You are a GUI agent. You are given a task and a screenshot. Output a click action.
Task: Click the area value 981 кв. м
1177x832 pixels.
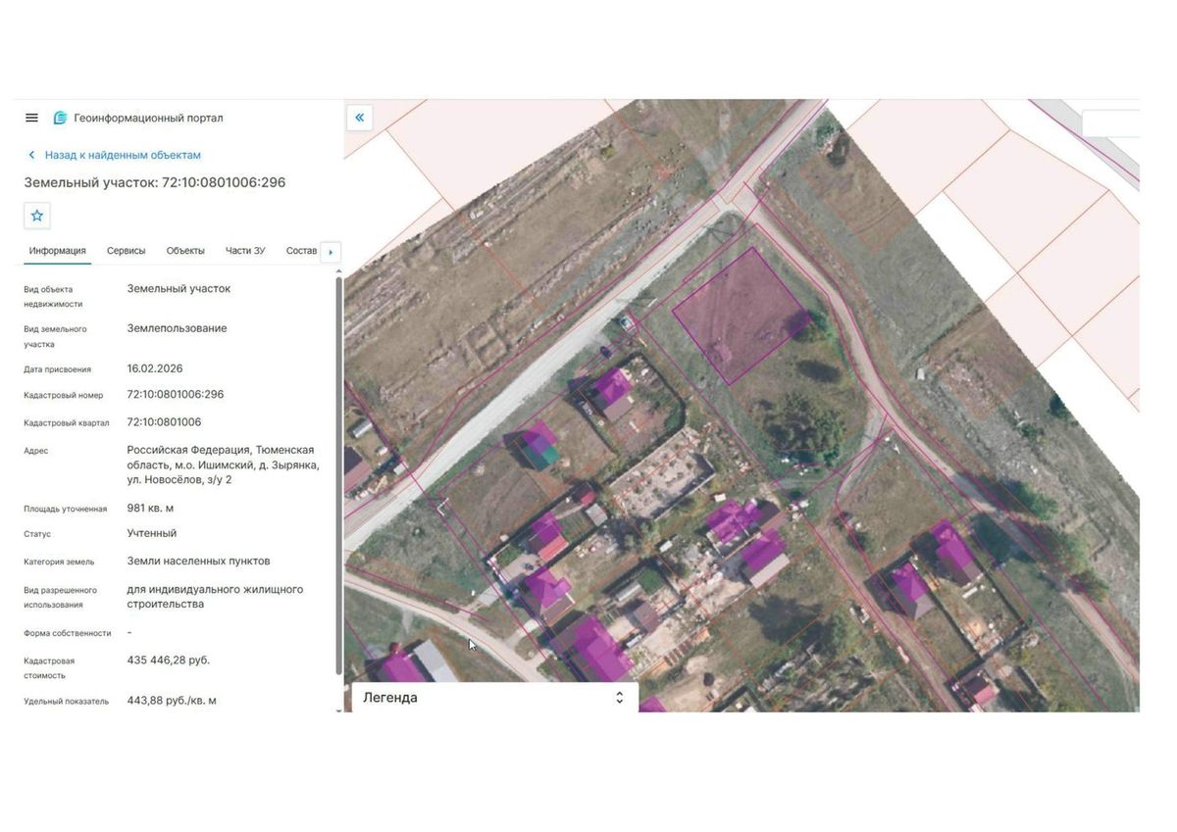150,509
